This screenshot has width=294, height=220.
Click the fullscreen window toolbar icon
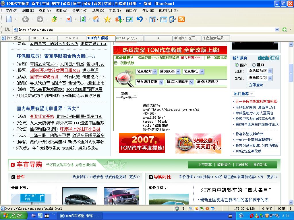129,19
